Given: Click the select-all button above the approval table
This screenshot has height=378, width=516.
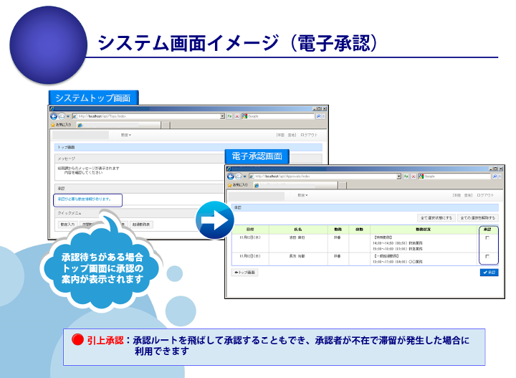Looking at the screenshot, I should point(436,218).
